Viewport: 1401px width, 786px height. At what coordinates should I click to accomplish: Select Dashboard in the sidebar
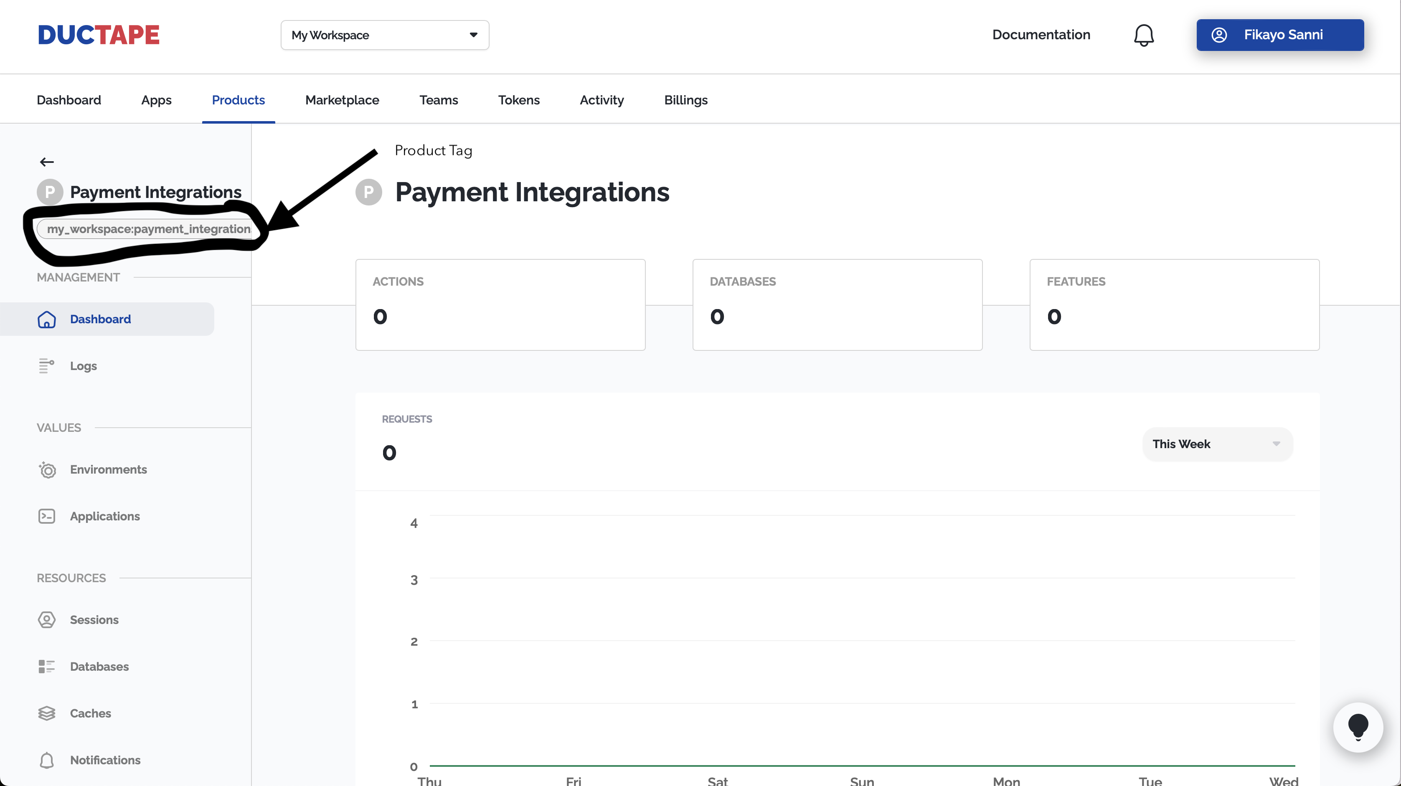click(107, 319)
